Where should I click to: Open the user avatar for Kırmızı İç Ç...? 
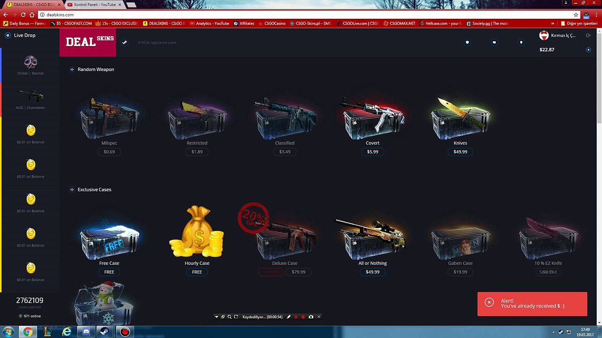tap(544, 35)
